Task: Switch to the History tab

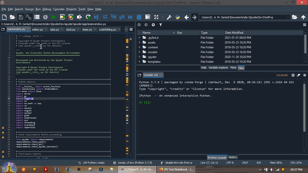Action: pos(232,157)
